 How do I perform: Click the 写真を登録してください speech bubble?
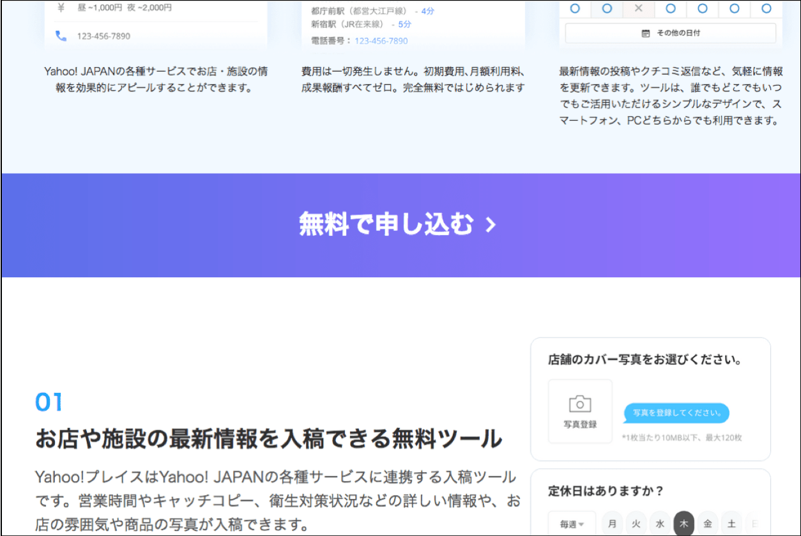pos(676,413)
